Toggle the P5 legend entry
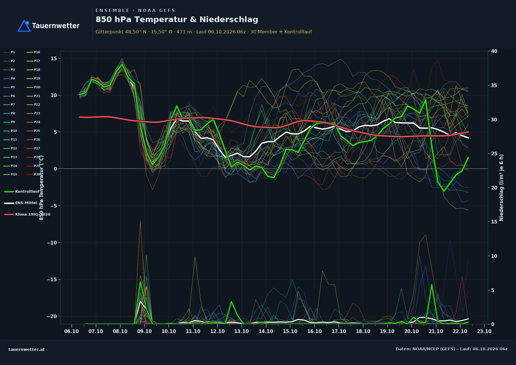The width and height of the screenshot is (516, 365). 9,87
